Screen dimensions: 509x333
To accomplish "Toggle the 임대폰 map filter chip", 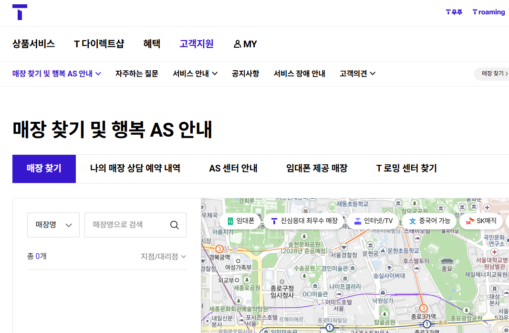I will [240, 221].
